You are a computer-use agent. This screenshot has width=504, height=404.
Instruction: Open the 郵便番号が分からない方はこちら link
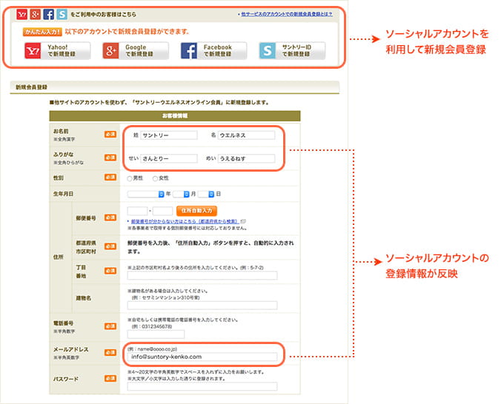point(185,221)
